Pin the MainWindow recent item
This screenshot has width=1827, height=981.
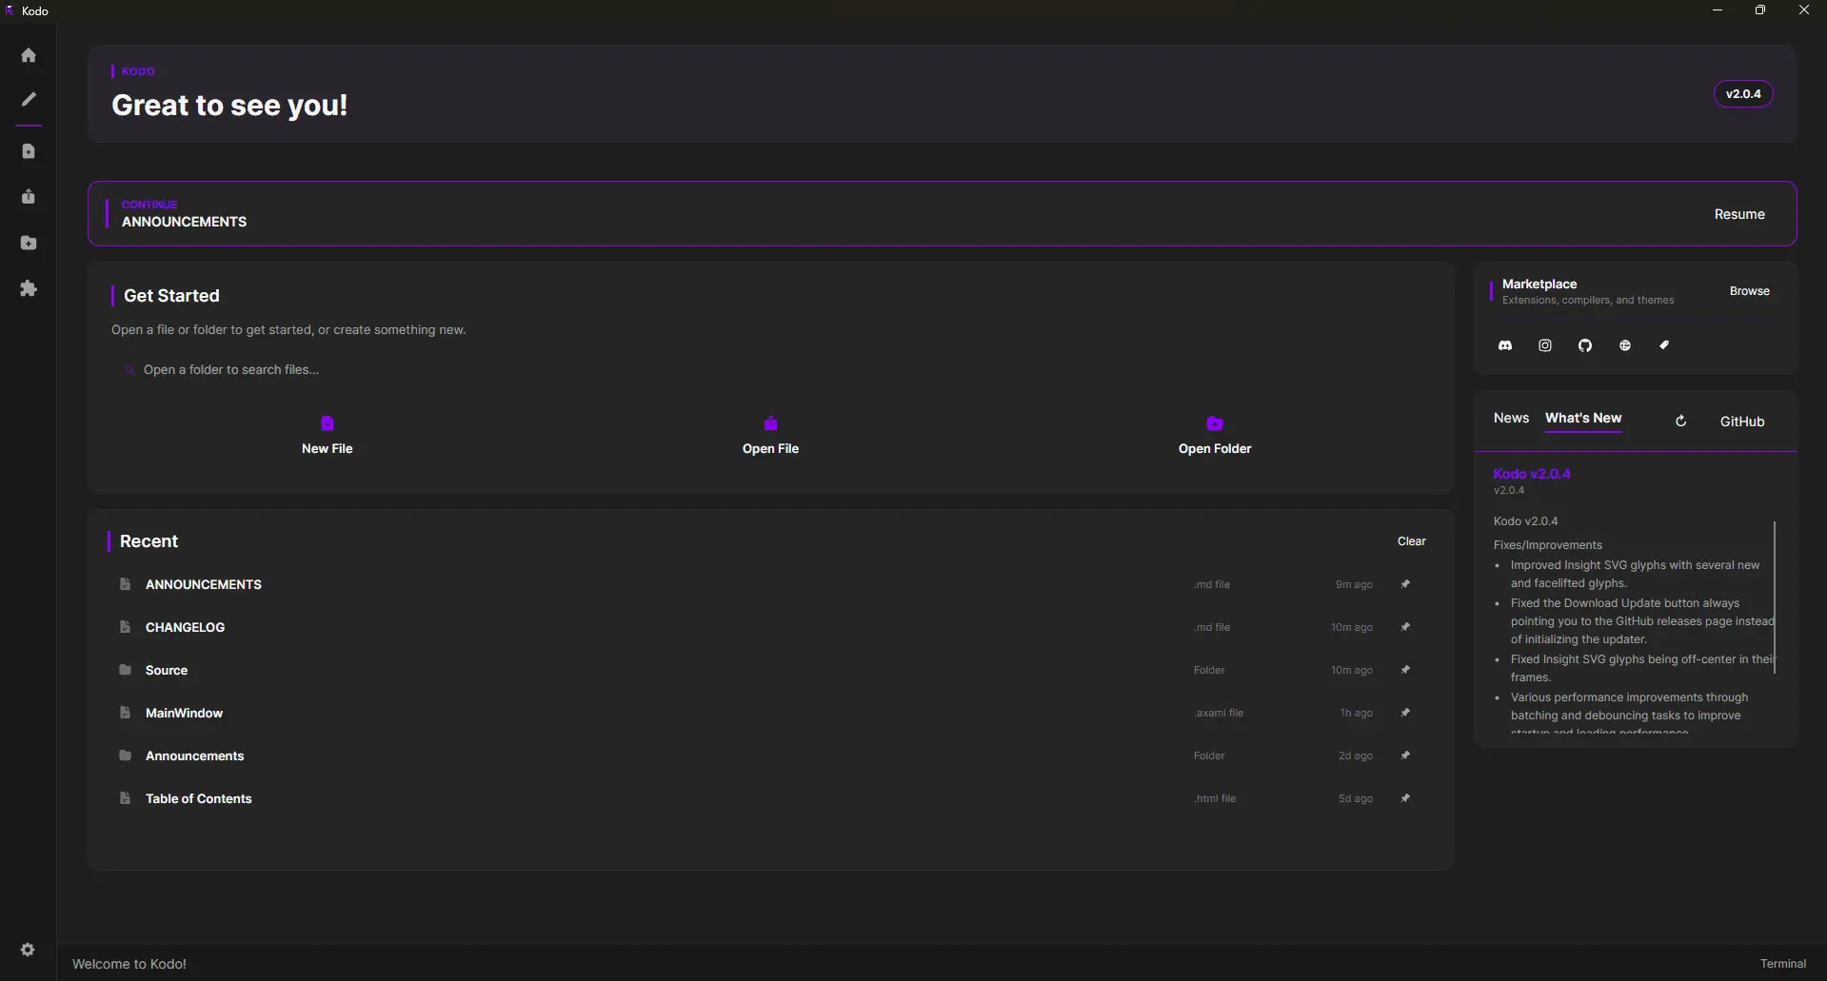click(x=1405, y=713)
